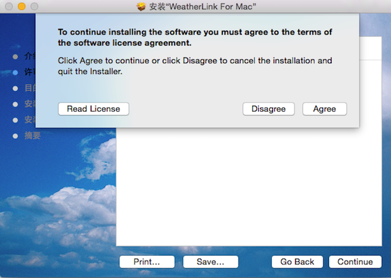Click the Go Back button
391x278 pixels.
pos(297,262)
